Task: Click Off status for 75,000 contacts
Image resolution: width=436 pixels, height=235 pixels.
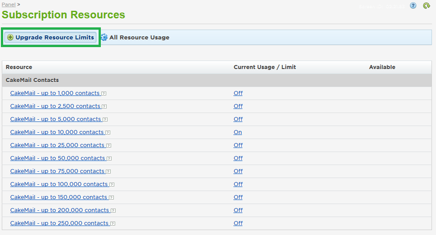Action: click(x=238, y=171)
